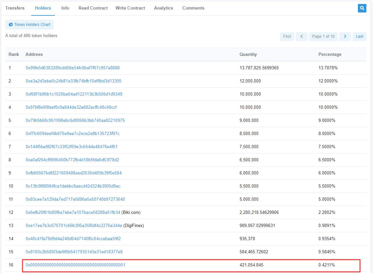The image size is (373, 273).
Task: Select percentage 9.0000%
Action: (327, 120)
